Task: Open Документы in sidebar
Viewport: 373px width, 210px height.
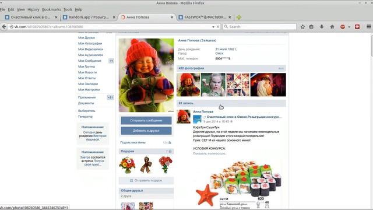Action: point(86,103)
